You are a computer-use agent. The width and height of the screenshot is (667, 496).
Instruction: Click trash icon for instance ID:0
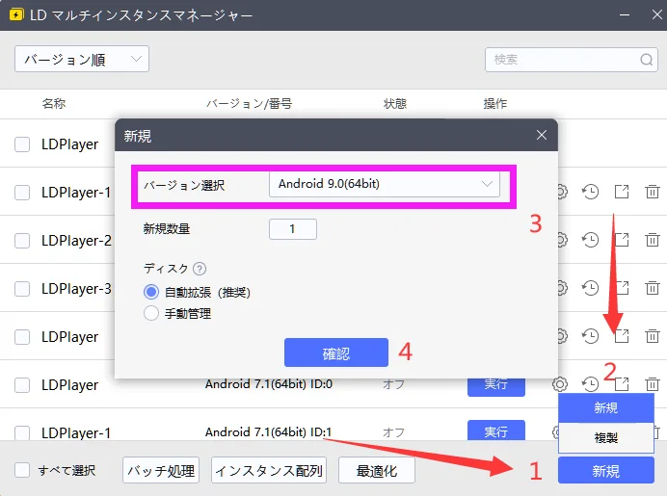click(x=653, y=384)
